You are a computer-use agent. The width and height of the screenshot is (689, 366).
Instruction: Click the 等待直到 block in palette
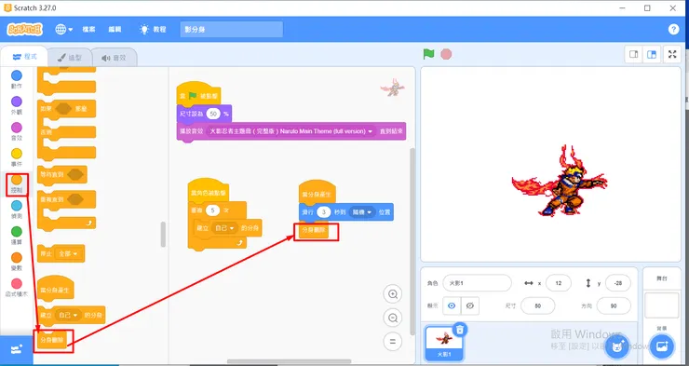[x=62, y=174]
